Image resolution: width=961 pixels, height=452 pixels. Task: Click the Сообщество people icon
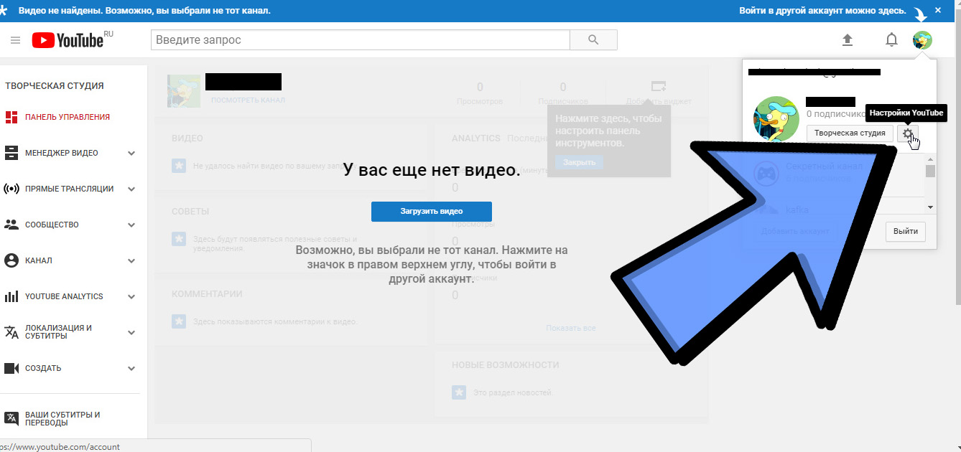(11, 225)
